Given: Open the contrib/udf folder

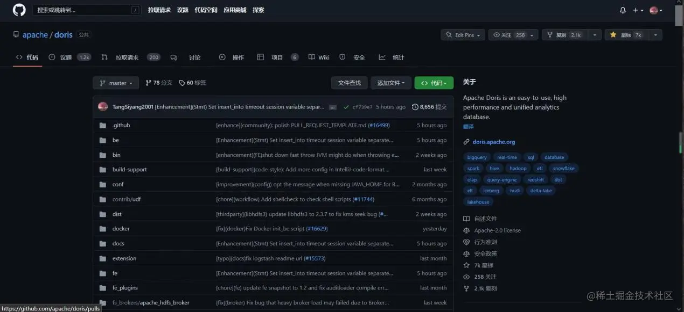Looking at the screenshot, I should 127,199.
